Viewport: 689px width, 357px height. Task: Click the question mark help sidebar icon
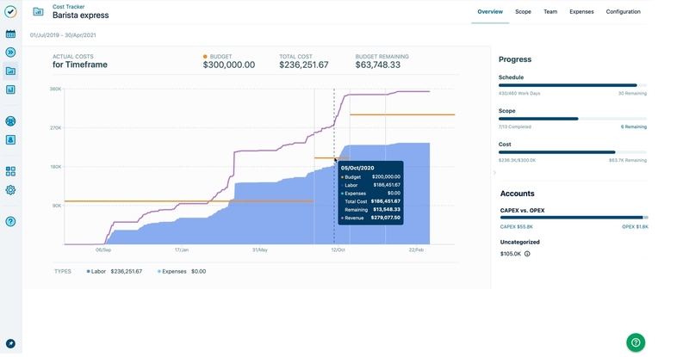(10, 221)
